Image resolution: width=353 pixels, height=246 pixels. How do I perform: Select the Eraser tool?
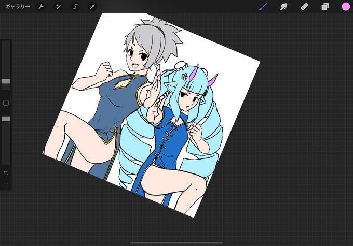[x=304, y=7]
